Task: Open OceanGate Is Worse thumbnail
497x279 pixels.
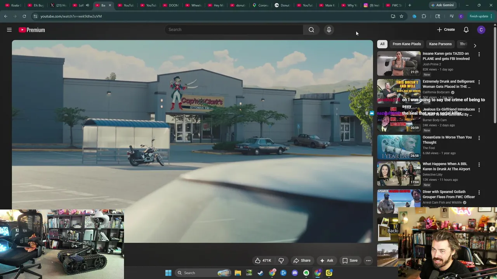Action: point(399,147)
